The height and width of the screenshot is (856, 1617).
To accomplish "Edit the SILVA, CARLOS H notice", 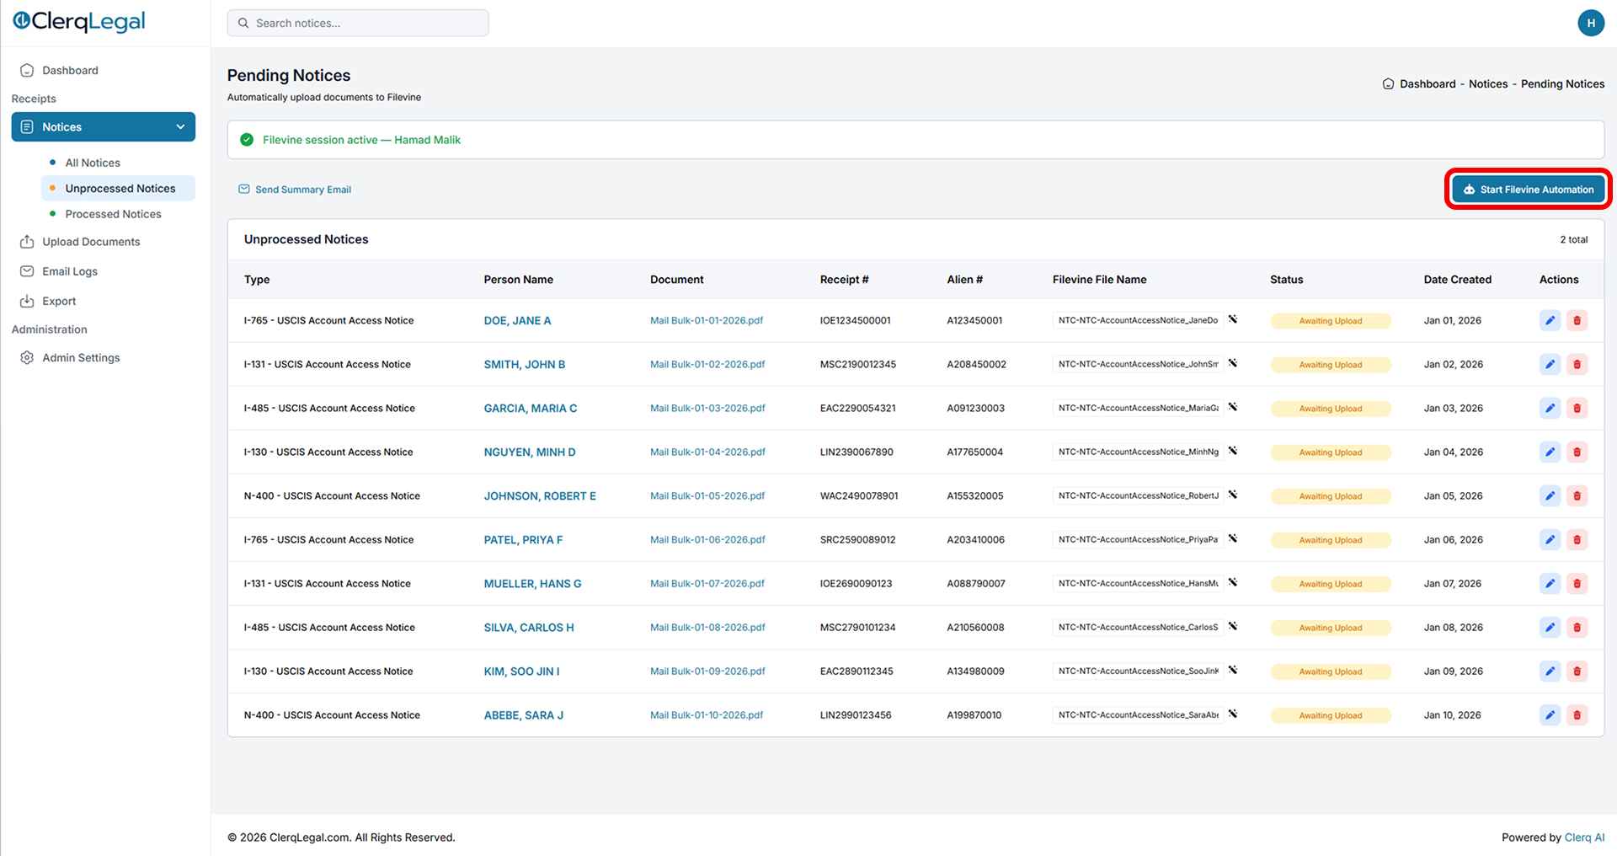I will [x=1550, y=628].
